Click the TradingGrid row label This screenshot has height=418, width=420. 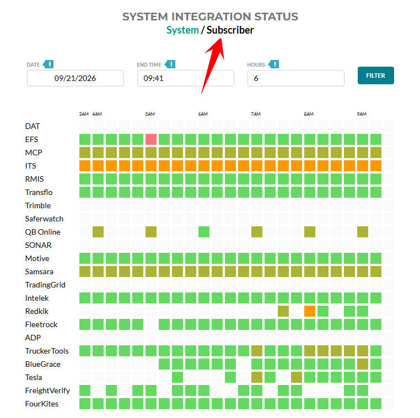pos(45,285)
